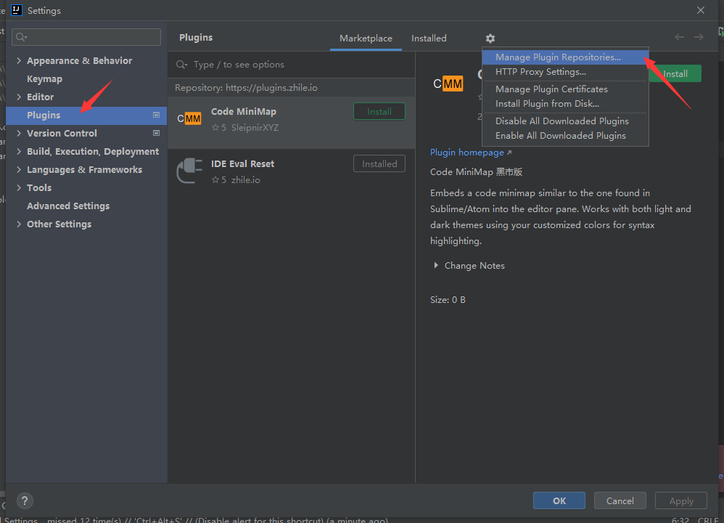Click the project-level icon beside Plugins

pos(156,115)
